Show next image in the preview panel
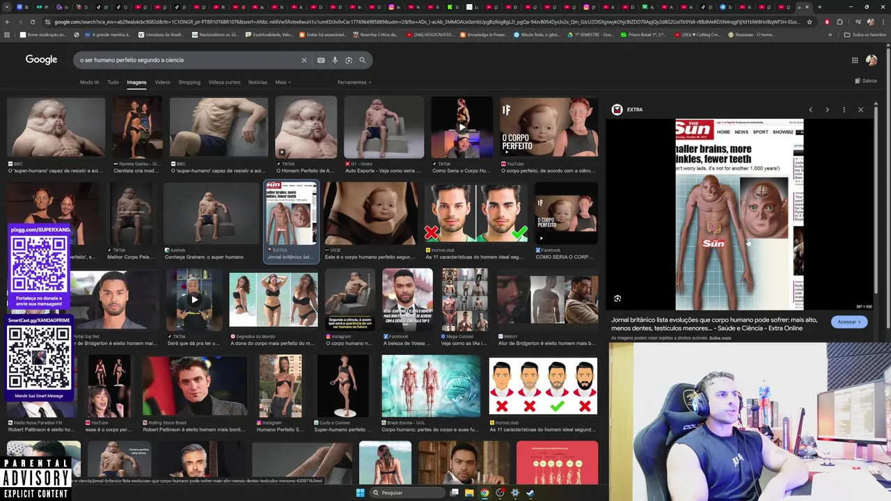891x501 pixels. (x=827, y=109)
